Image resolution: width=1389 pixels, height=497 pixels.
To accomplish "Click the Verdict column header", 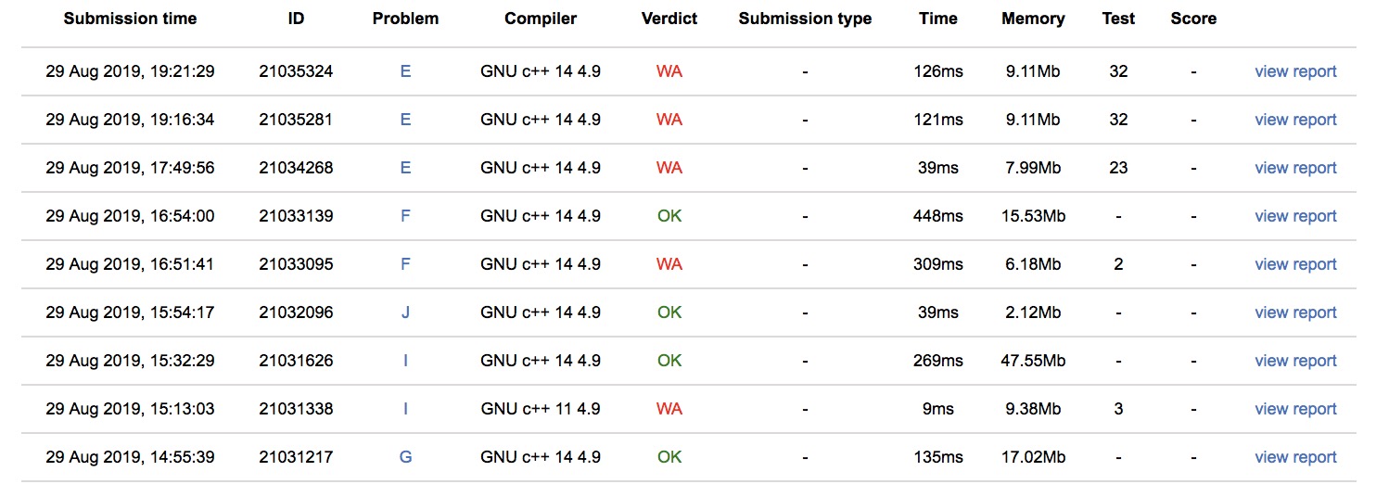I will [x=669, y=19].
